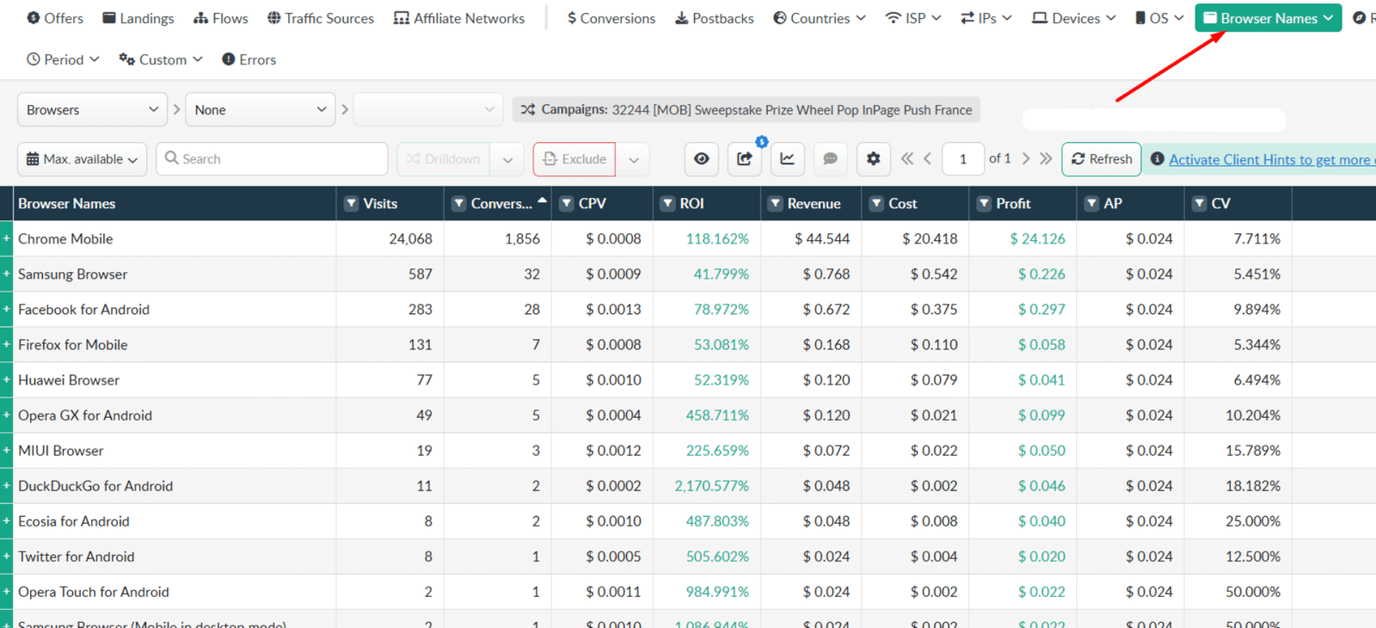Image resolution: width=1376 pixels, height=628 pixels.
Task: Open the Traffic Sources tab
Action: (x=321, y=18)
